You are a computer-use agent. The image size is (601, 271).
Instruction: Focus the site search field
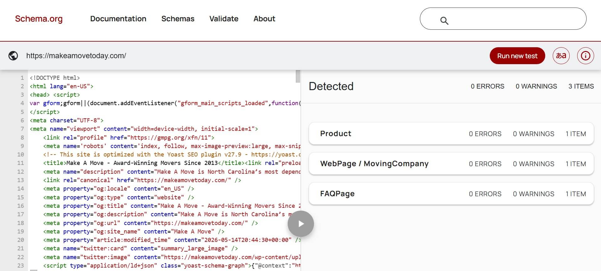click(503, 19)
